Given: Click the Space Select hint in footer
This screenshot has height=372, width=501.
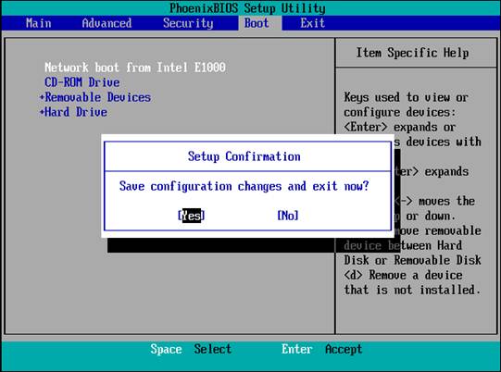Looking at the screenshot, I should coord(191,349).
